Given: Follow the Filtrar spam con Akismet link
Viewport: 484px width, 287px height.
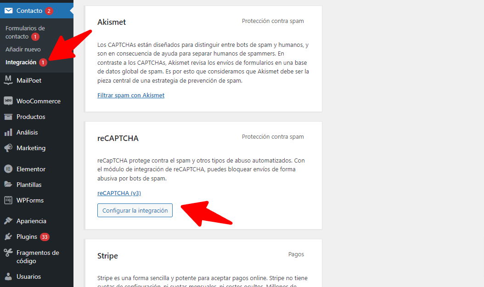Looking at the screenshot, I should coord(131,96).
